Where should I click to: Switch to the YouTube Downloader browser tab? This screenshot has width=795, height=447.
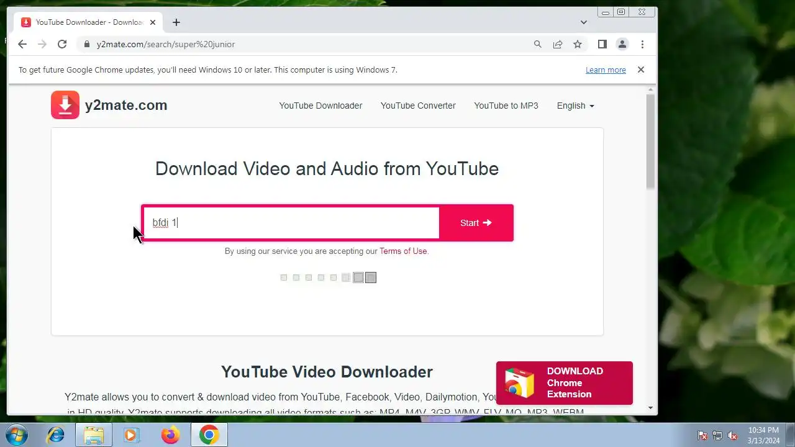click(89, 22)
